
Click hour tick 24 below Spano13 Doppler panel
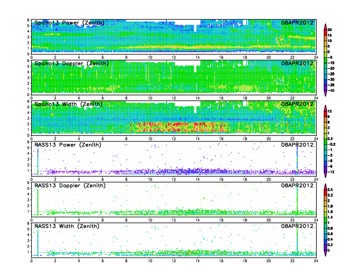(316, 98)
